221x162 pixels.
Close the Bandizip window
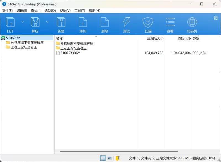(214, 4)
